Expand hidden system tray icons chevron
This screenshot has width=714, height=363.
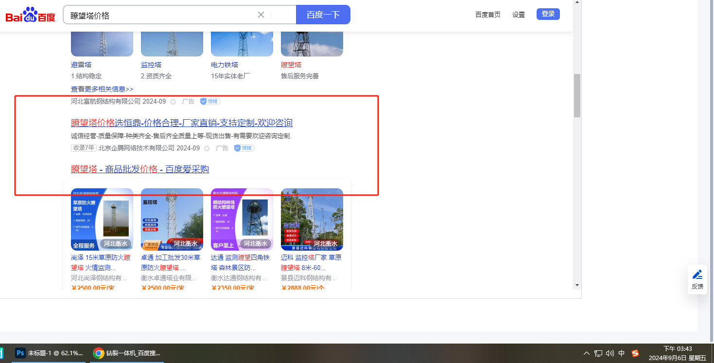(587, 353)
